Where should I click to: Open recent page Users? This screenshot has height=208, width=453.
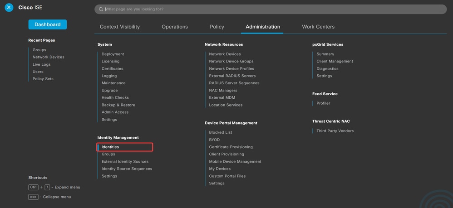pyautogui.click(x=38, y=72)
